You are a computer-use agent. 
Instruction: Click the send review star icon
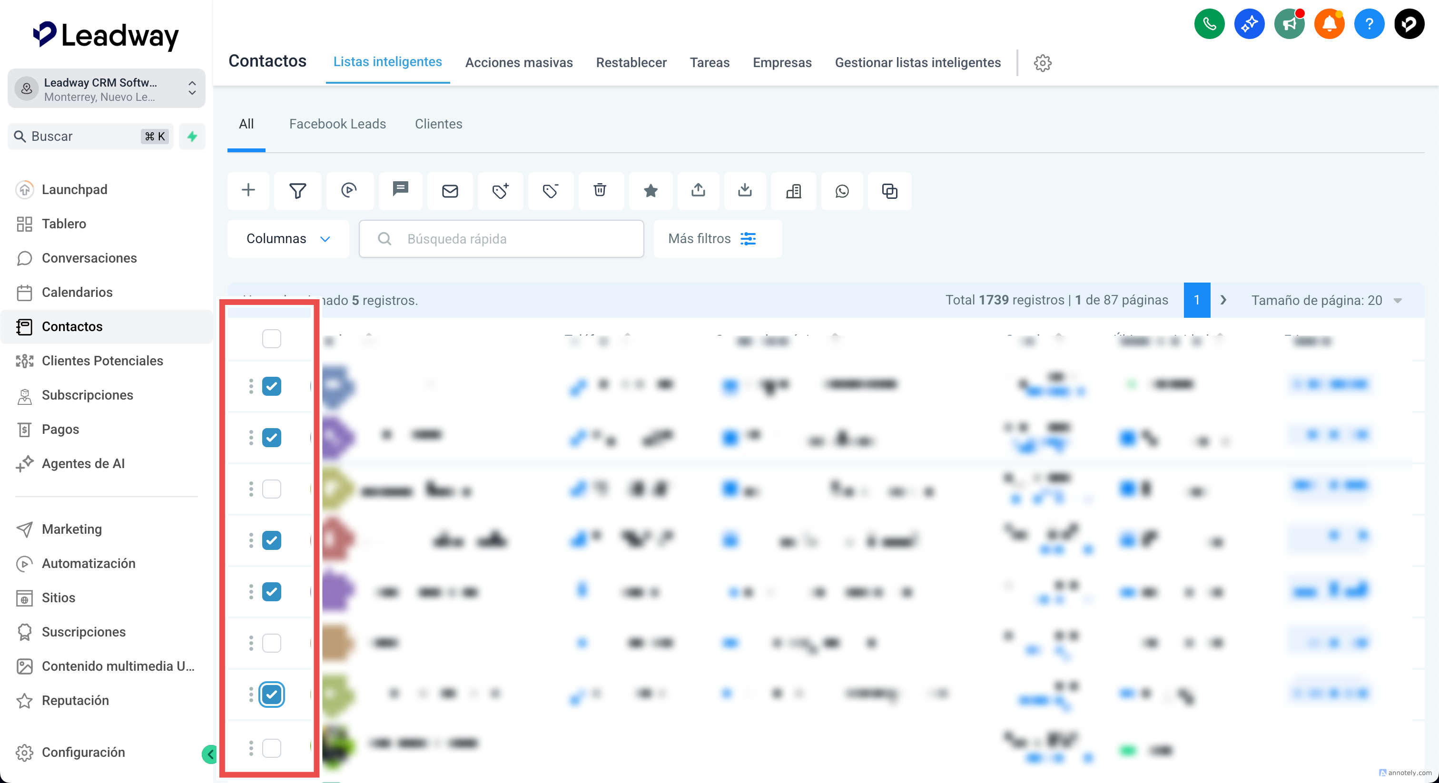650,190
